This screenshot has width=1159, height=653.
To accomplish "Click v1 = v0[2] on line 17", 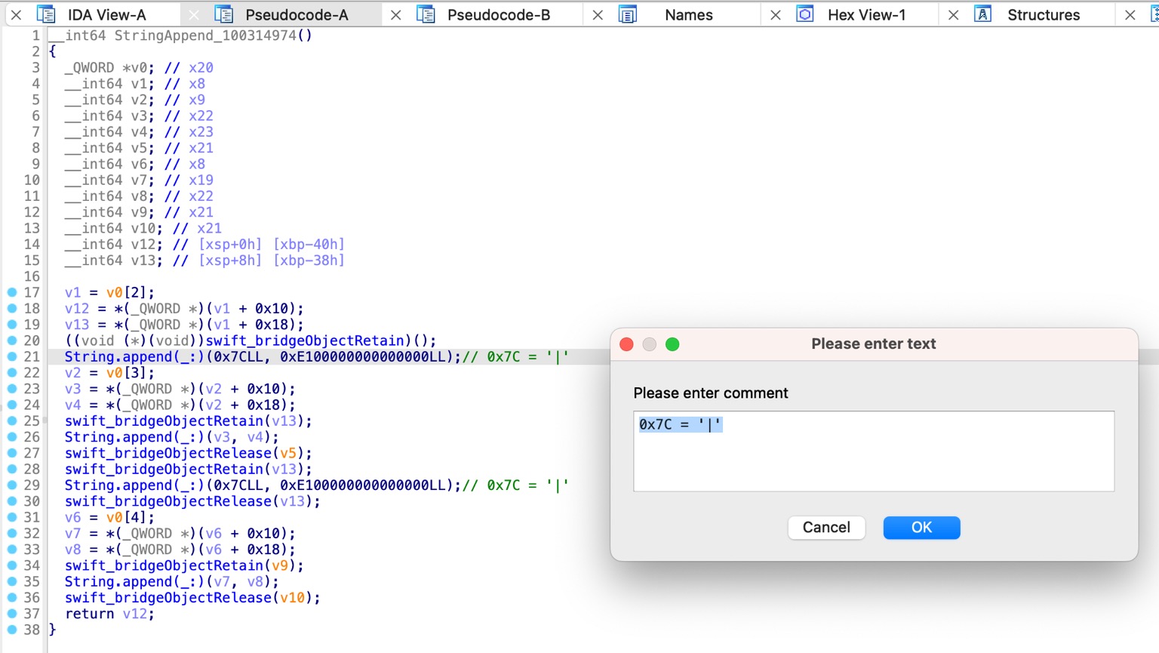I will pos(109,292).
